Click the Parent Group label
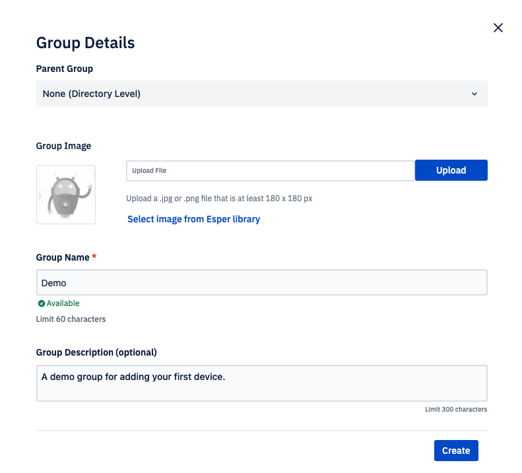 (65, 69)
